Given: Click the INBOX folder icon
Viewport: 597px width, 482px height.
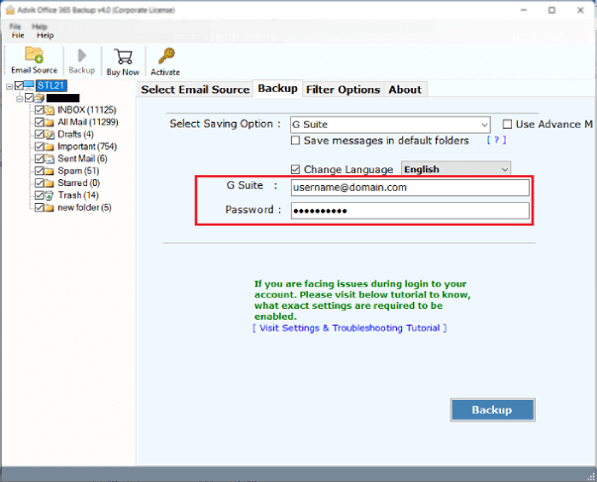Looking at the screenshot, I should pyautogui.click(x=50, y=110).
